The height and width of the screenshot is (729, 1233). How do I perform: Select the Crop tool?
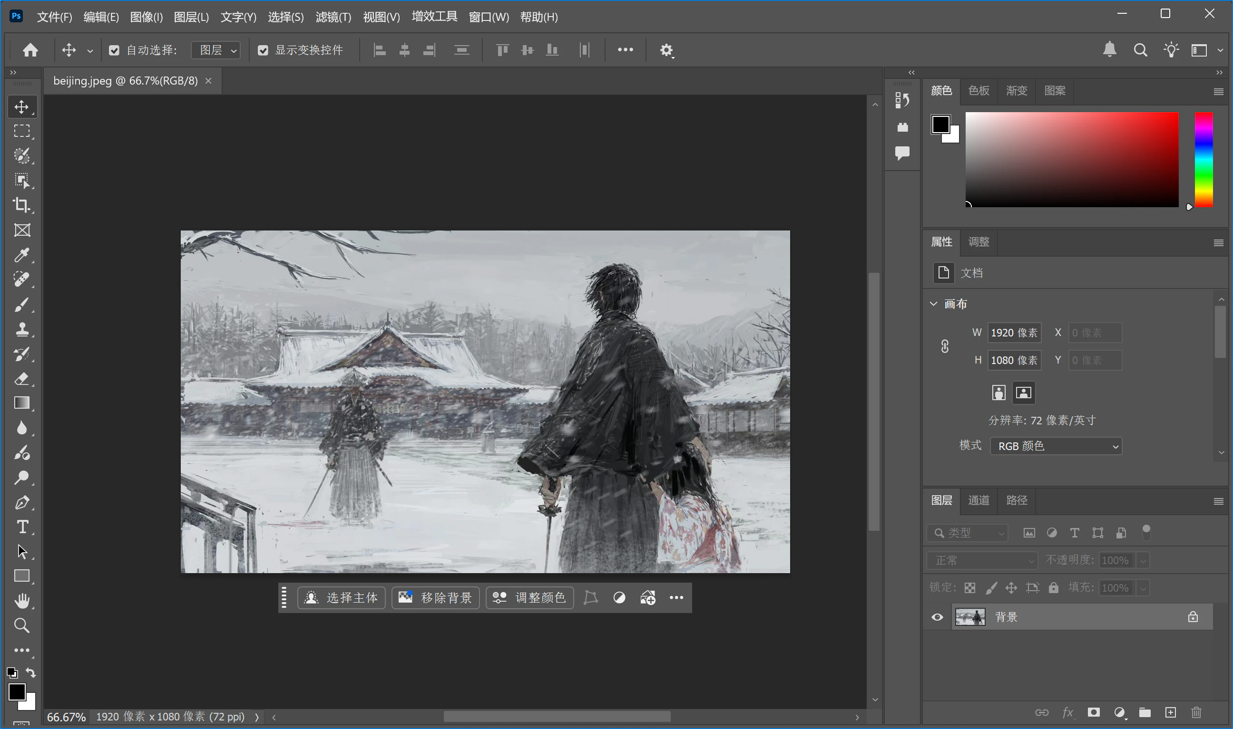point(21,205)
